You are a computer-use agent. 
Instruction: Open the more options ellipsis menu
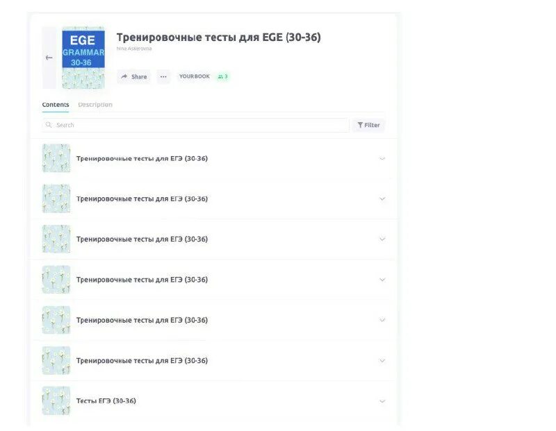[163, 77]
